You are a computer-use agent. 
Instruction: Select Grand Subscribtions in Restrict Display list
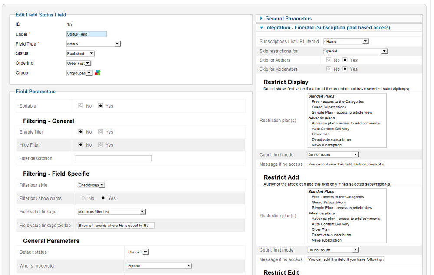[329, 107]
